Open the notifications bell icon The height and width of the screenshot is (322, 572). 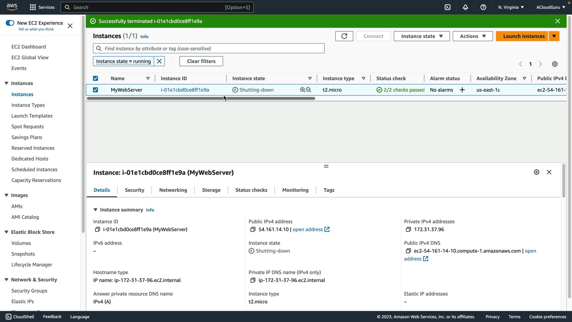coord(465,7)
